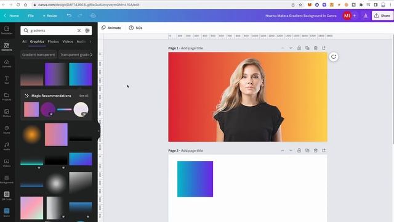Edit the Page 2 title field
This screenshot has height=222, width=394.
click(x=192, y=150)
